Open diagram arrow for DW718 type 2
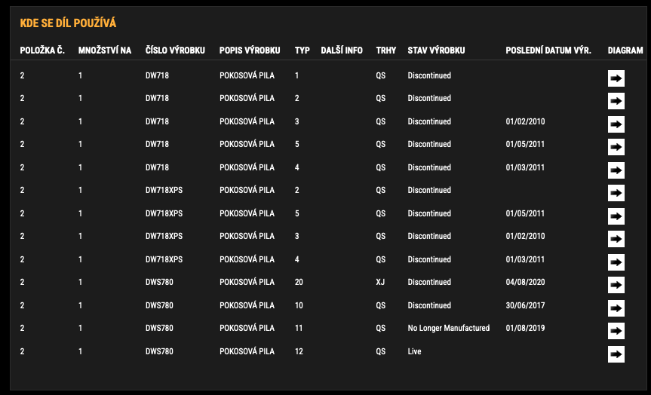 pos(616,101)
